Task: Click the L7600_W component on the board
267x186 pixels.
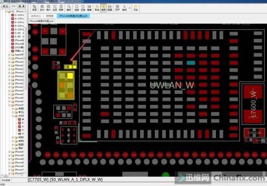Action: click(252, 105)
